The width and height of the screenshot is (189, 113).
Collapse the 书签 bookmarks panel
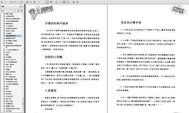click(x=20, y=7)
